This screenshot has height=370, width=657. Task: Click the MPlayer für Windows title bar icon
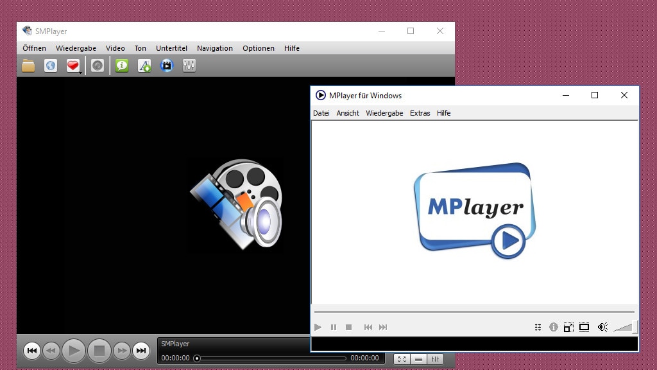(x=320, y=95)
